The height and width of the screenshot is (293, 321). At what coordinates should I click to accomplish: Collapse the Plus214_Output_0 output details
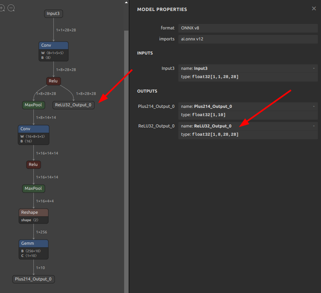(x=314, y=106)
